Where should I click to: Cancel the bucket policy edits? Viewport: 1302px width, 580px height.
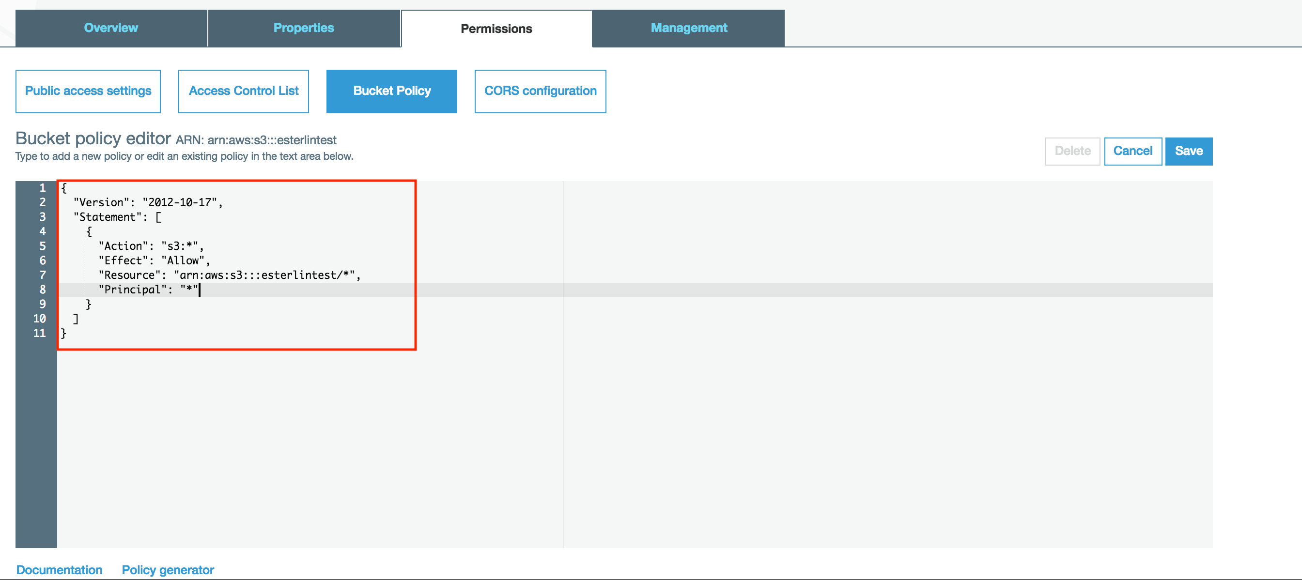click(x=1132, y=151)
